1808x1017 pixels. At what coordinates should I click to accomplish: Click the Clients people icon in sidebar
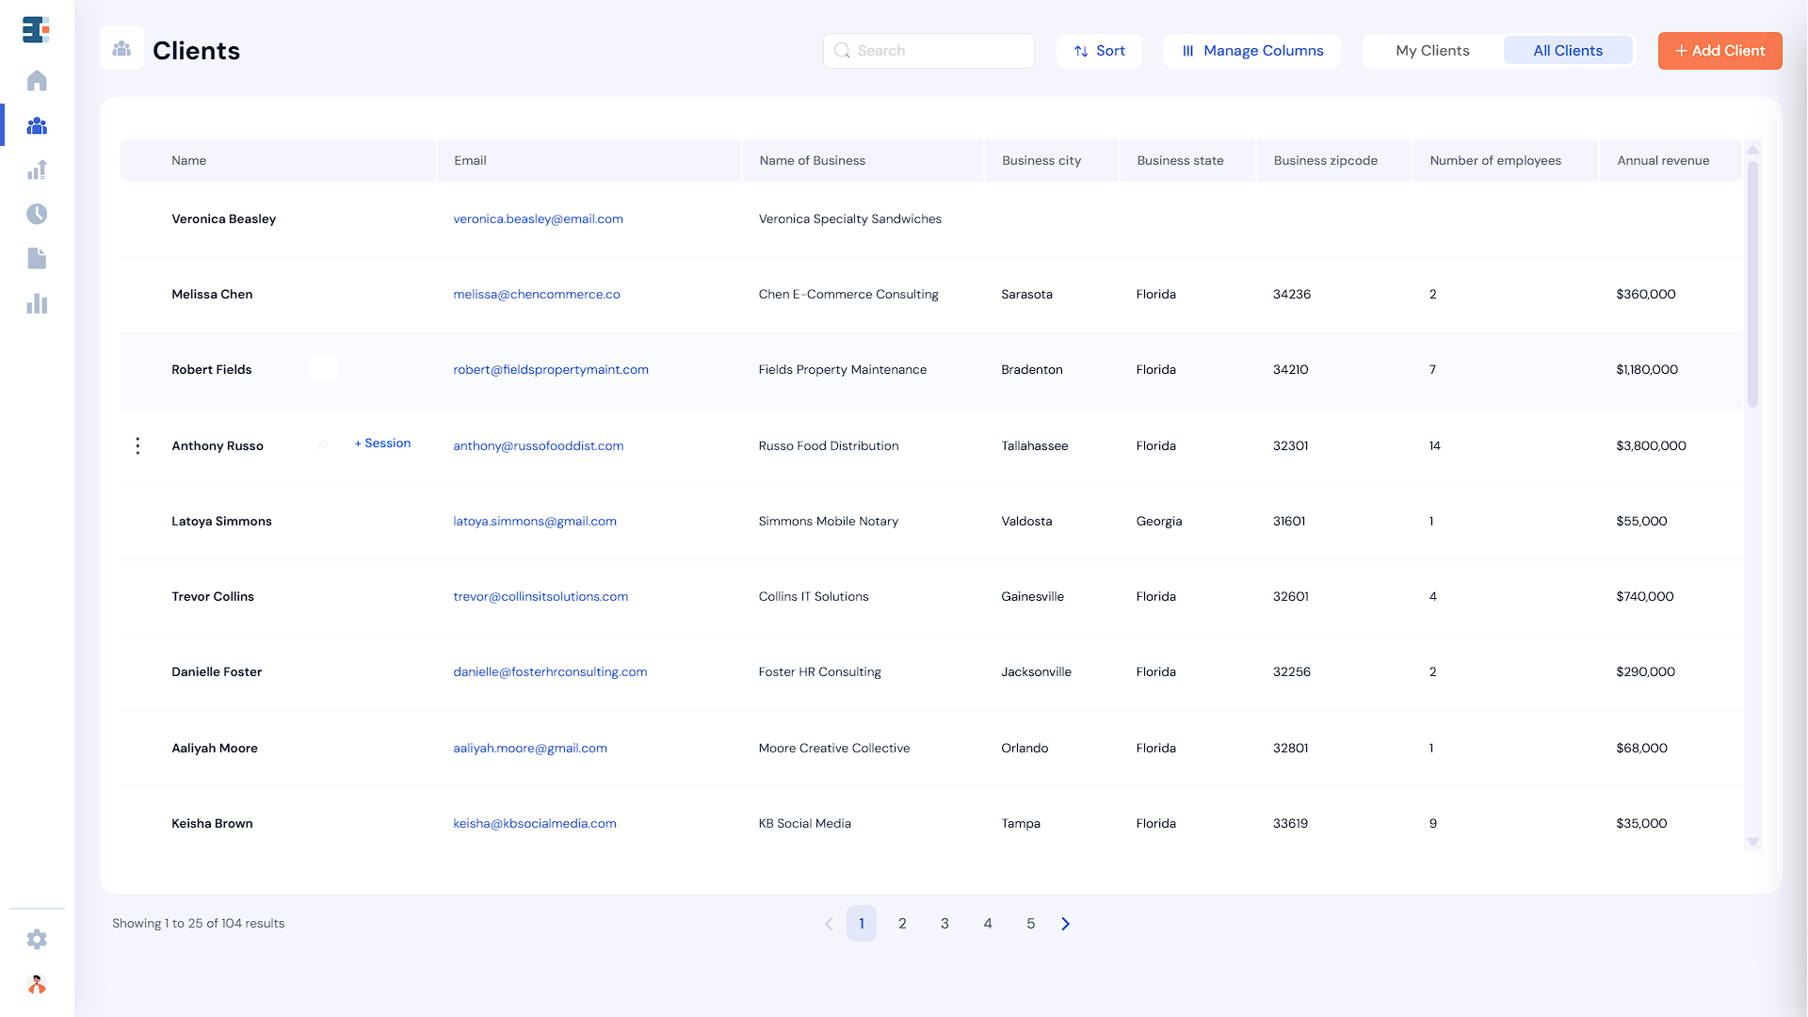[x=37, y=125]
